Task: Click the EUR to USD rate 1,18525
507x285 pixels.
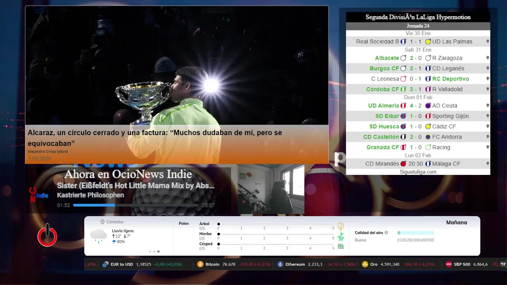Action: tap(143, 264)
